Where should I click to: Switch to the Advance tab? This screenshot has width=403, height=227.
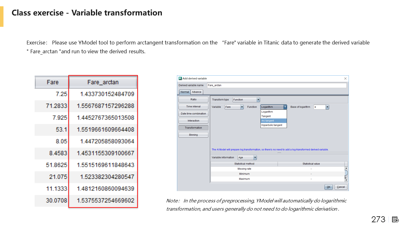click(x=196, y=92)
